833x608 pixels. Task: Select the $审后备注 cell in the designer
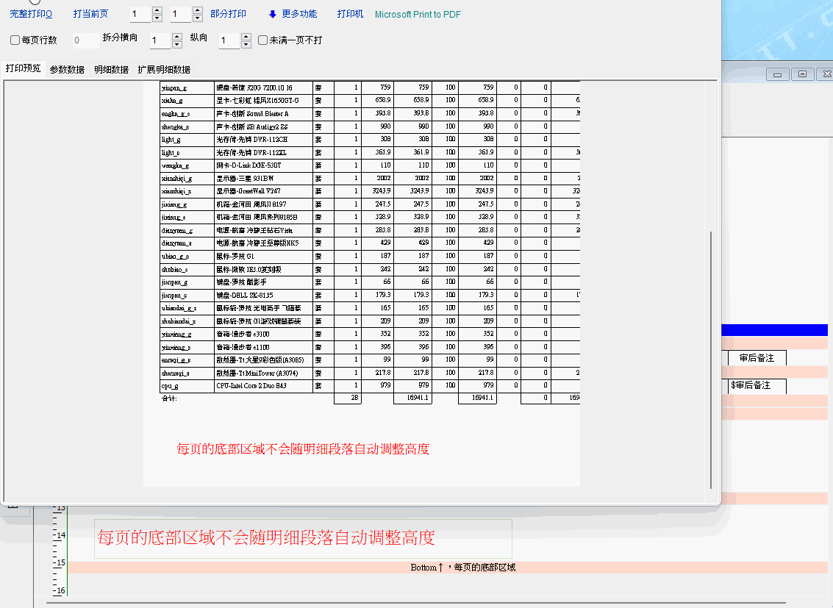pyautogui.click(x=757, y=386)
